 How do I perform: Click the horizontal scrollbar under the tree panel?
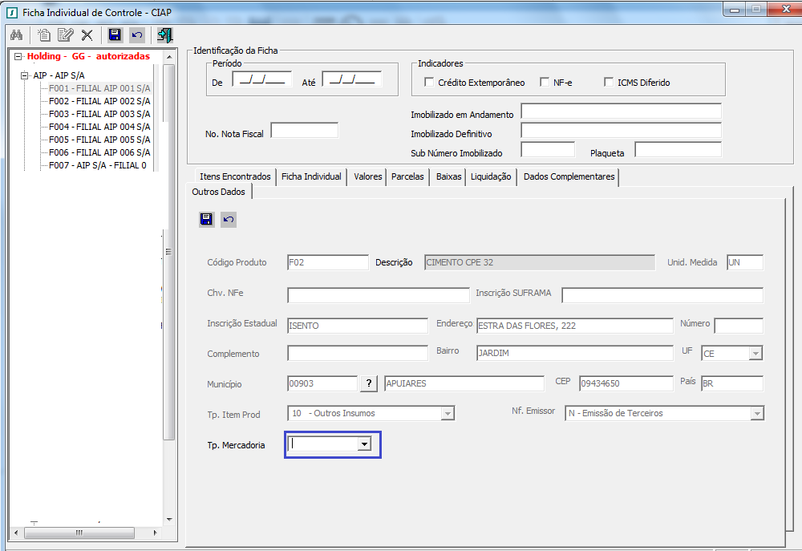tap(80, 533)
